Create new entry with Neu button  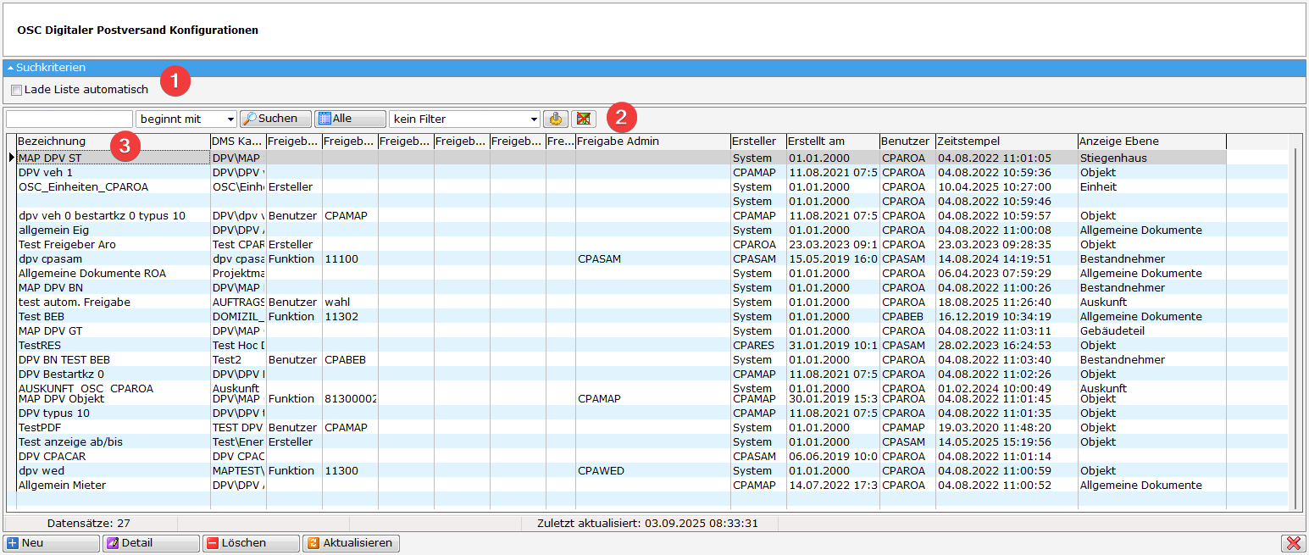pos(51,543)
